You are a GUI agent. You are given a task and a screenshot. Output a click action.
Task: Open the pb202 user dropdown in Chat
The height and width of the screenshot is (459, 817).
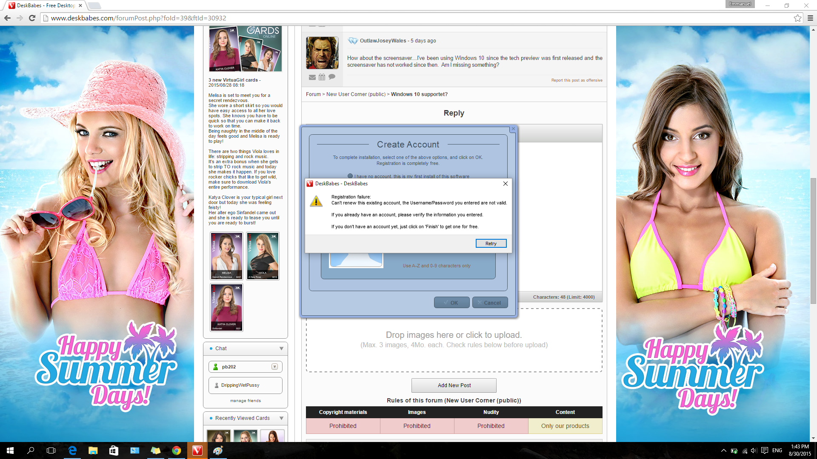pyautogui.click(x=274, y=367)
